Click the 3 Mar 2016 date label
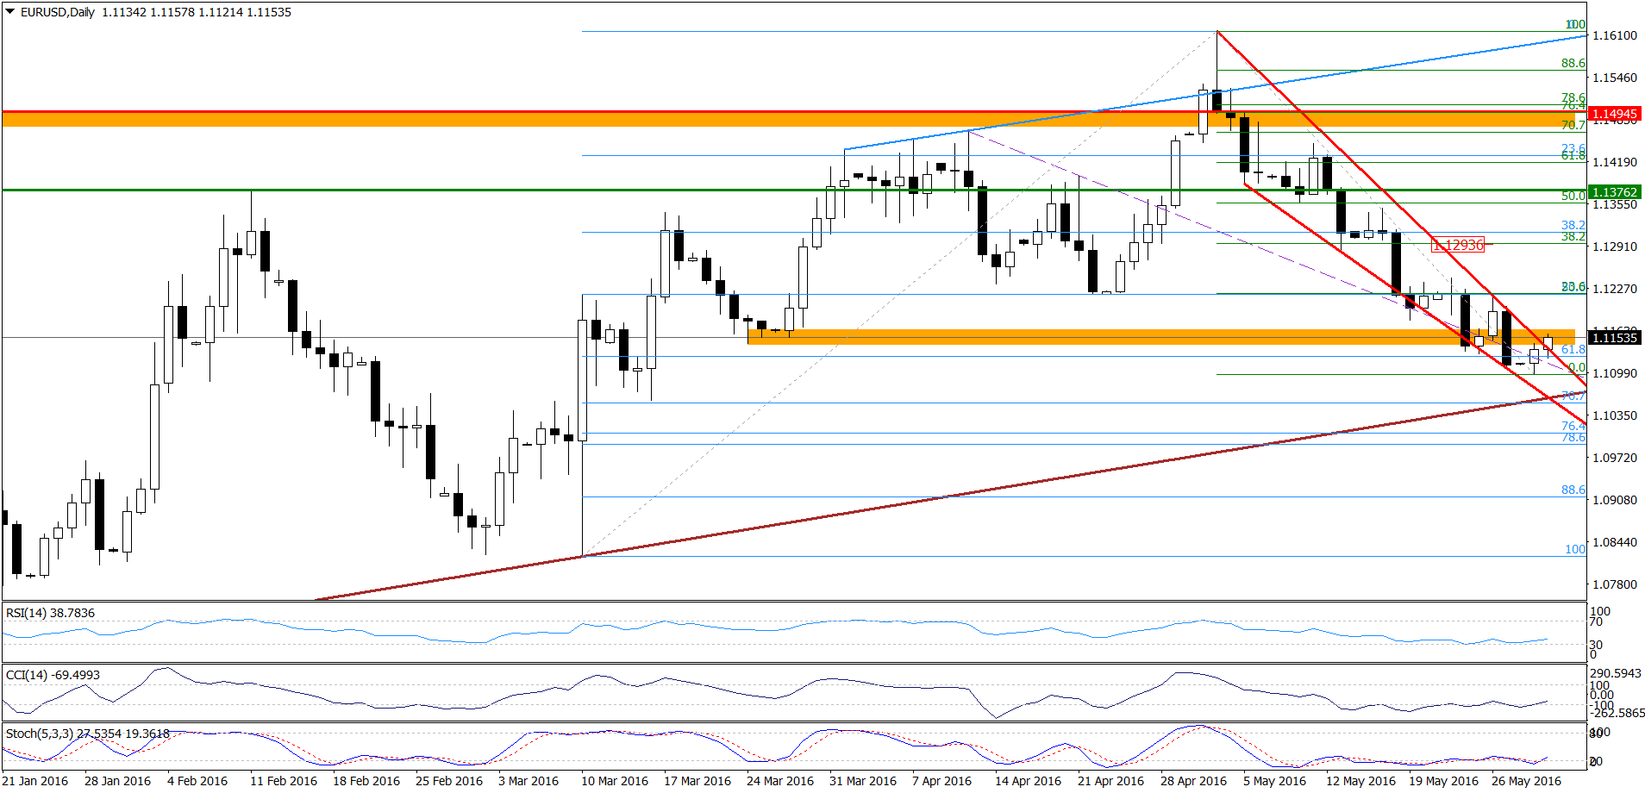1645x793 pixels. pos(529,781)
